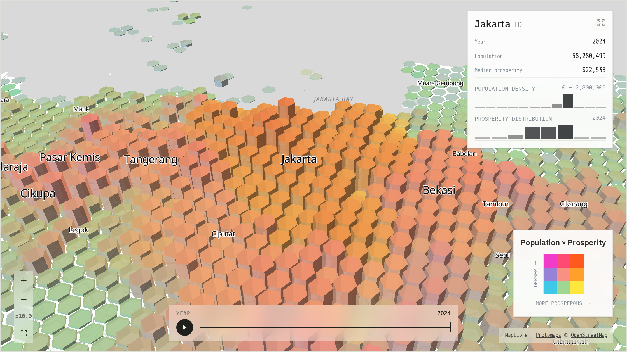Image resolution: width=627 pixels, height=352 pixels.
Task: Click the Population × Prosperity legend title
Action: (x=563, y=243)
